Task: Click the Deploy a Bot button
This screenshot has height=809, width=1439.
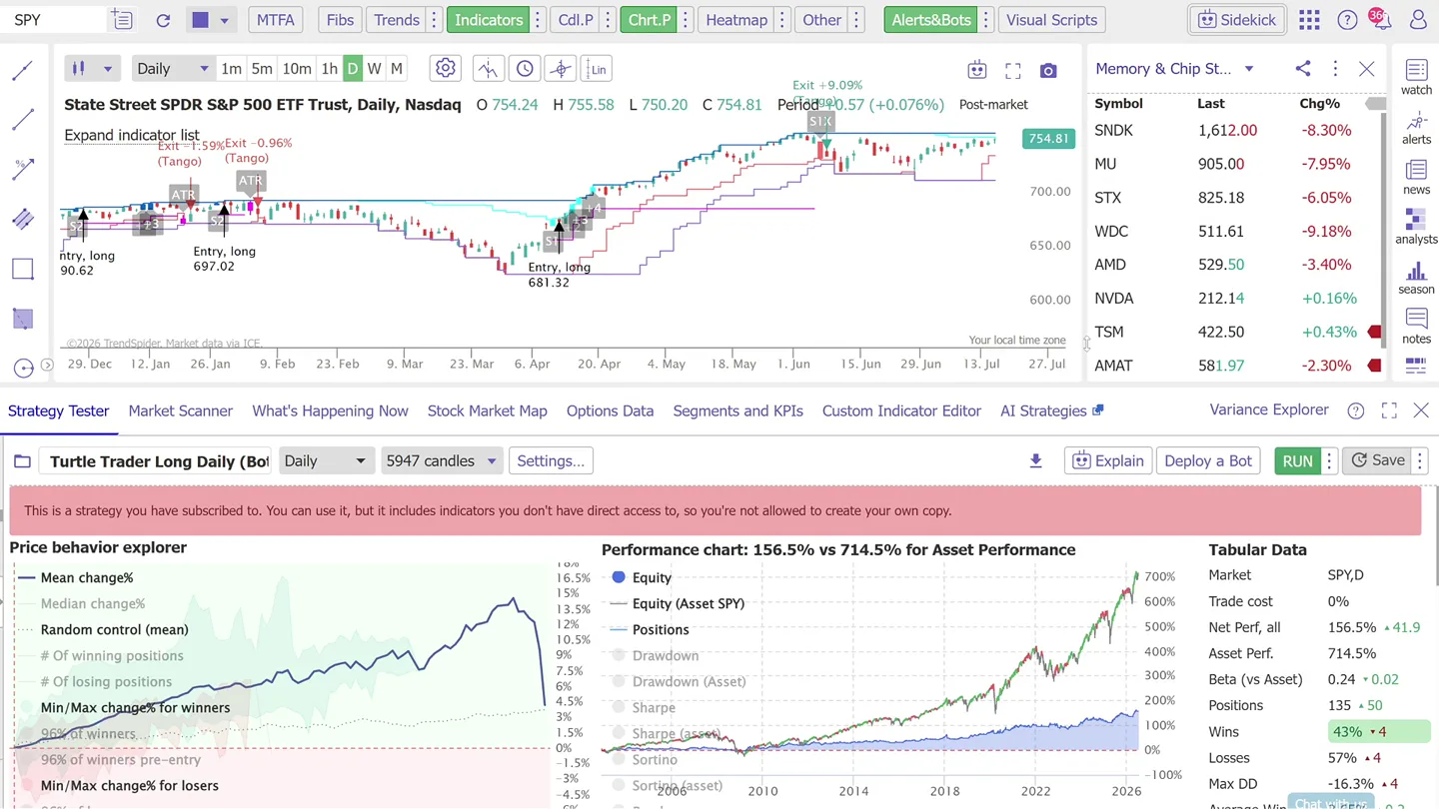Action: click(x=1208, y=460)
